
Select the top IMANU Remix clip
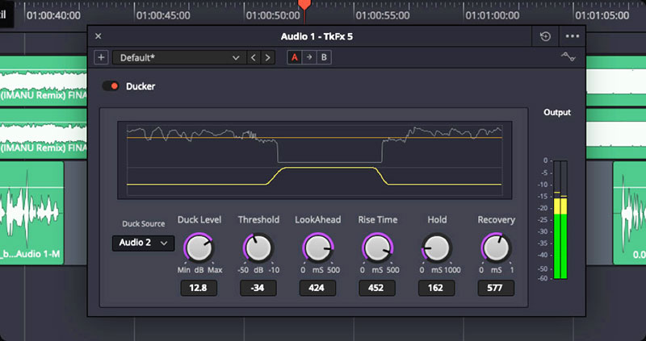click(x=44, y=81)
